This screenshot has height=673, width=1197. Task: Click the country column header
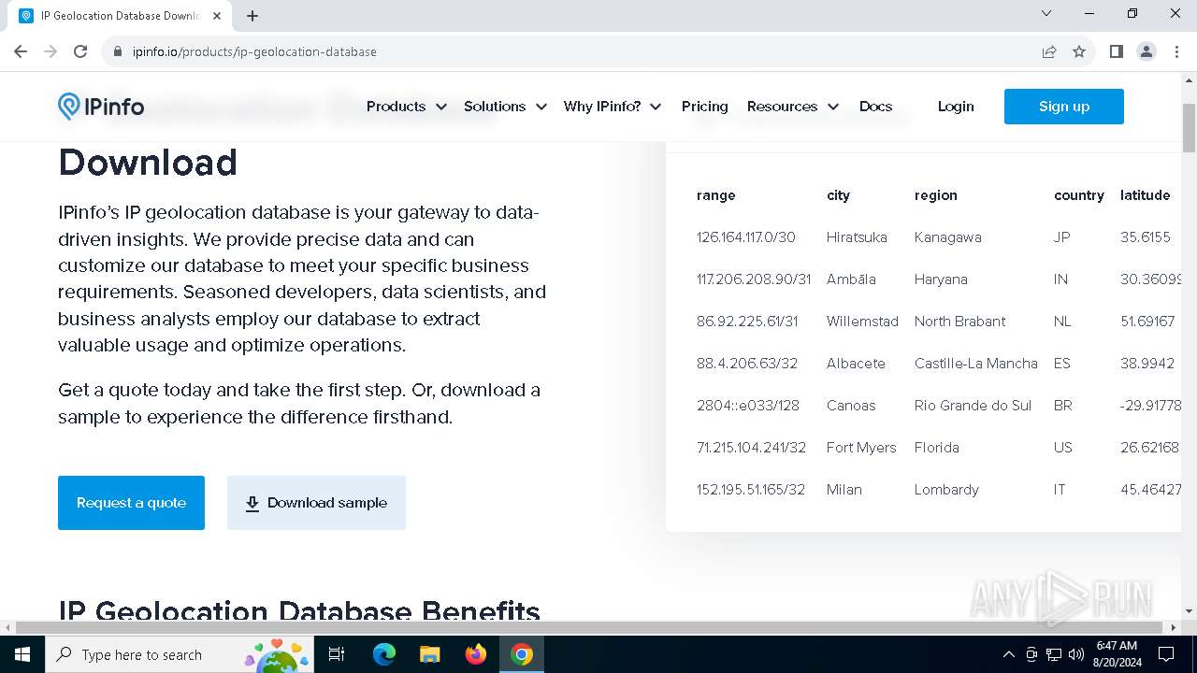pyautogui.click(x=1078, y=195)
